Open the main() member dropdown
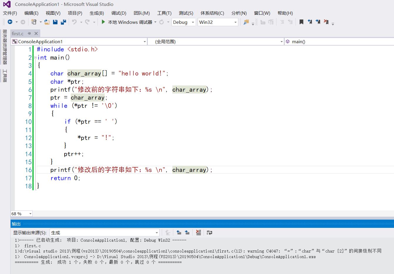 [339, 41]
